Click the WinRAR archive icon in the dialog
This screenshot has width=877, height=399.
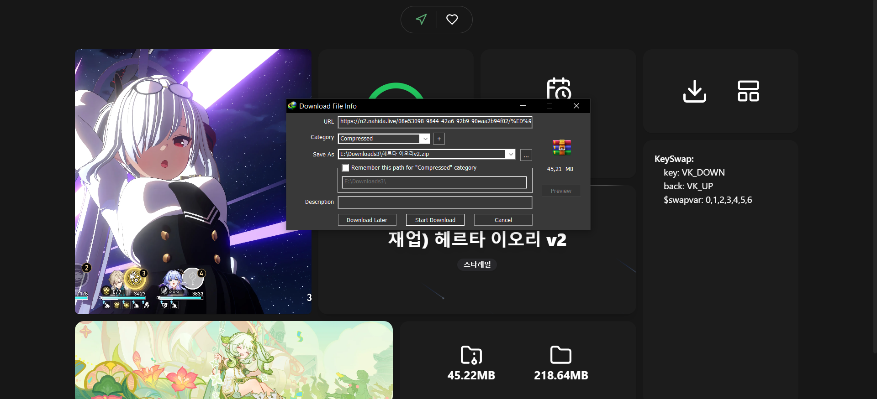coord(561,147)
